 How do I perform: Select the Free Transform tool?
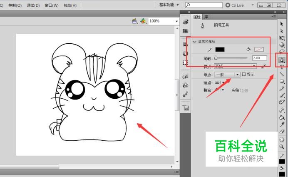[x=282, y=38]
